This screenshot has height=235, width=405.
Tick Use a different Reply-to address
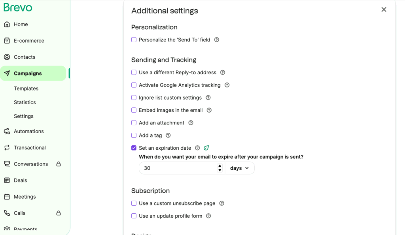[x=134, y=73]
